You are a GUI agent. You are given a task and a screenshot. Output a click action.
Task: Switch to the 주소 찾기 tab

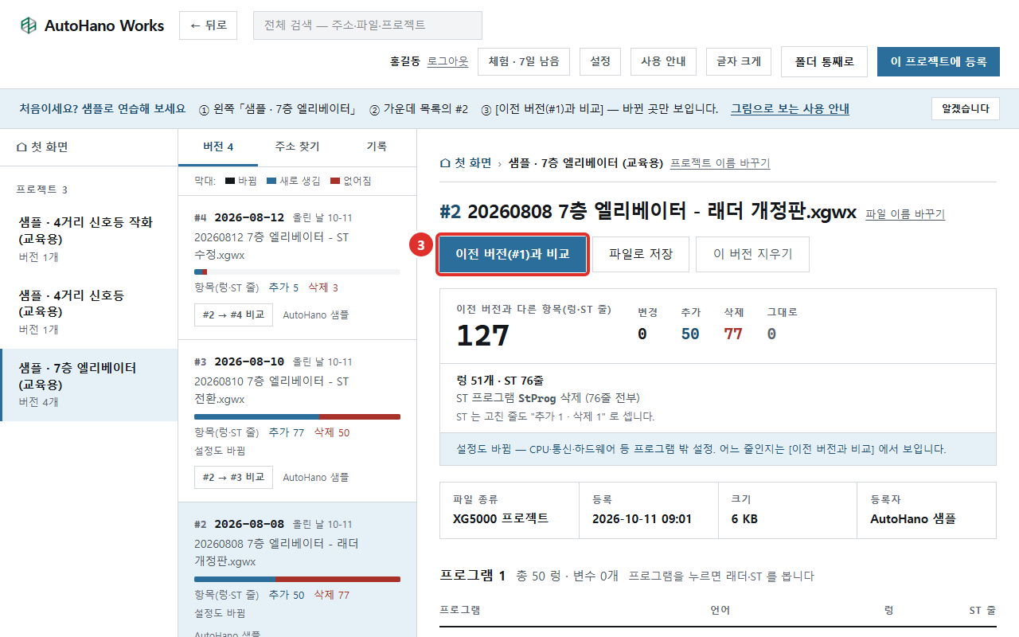click(x=297, y=147)
